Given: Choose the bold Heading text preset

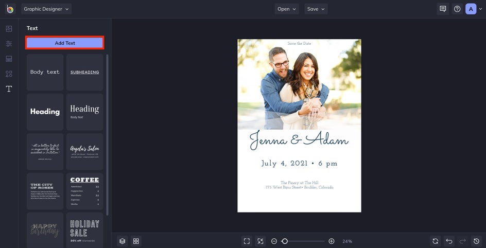Looking at the screenshot, I should tap(45, 112).
